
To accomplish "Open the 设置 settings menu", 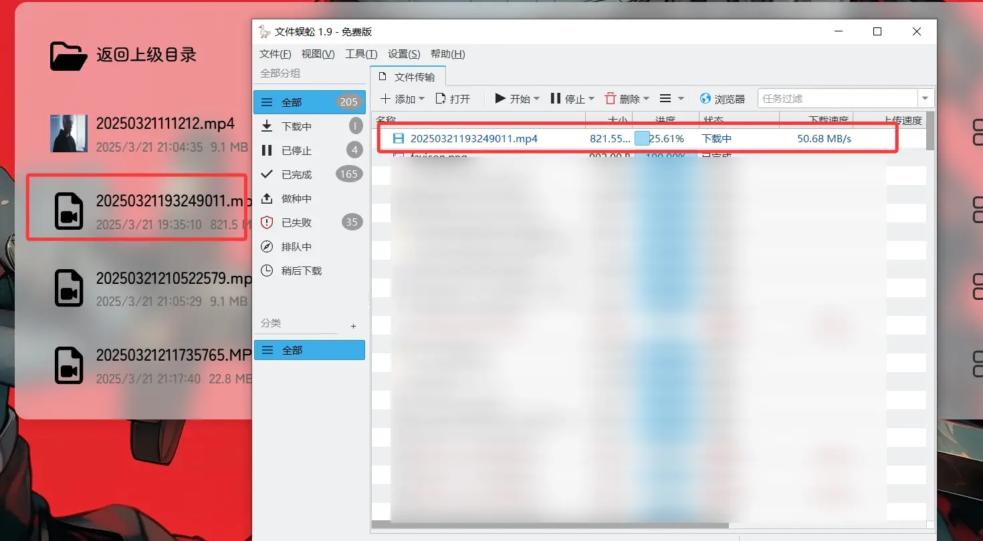I will 403,53.
